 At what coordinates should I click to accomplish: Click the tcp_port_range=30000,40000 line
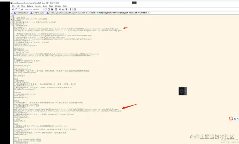27,139
